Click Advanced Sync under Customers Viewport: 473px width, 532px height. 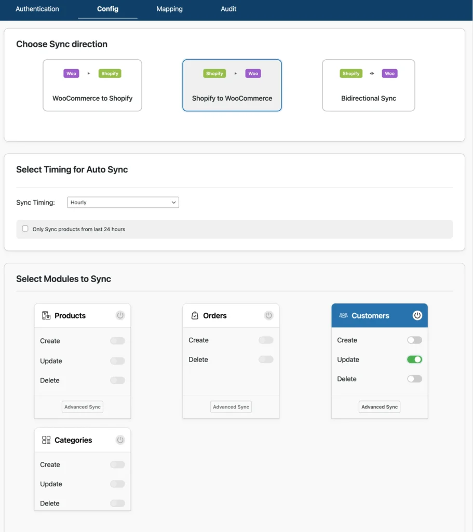[379, 407]
